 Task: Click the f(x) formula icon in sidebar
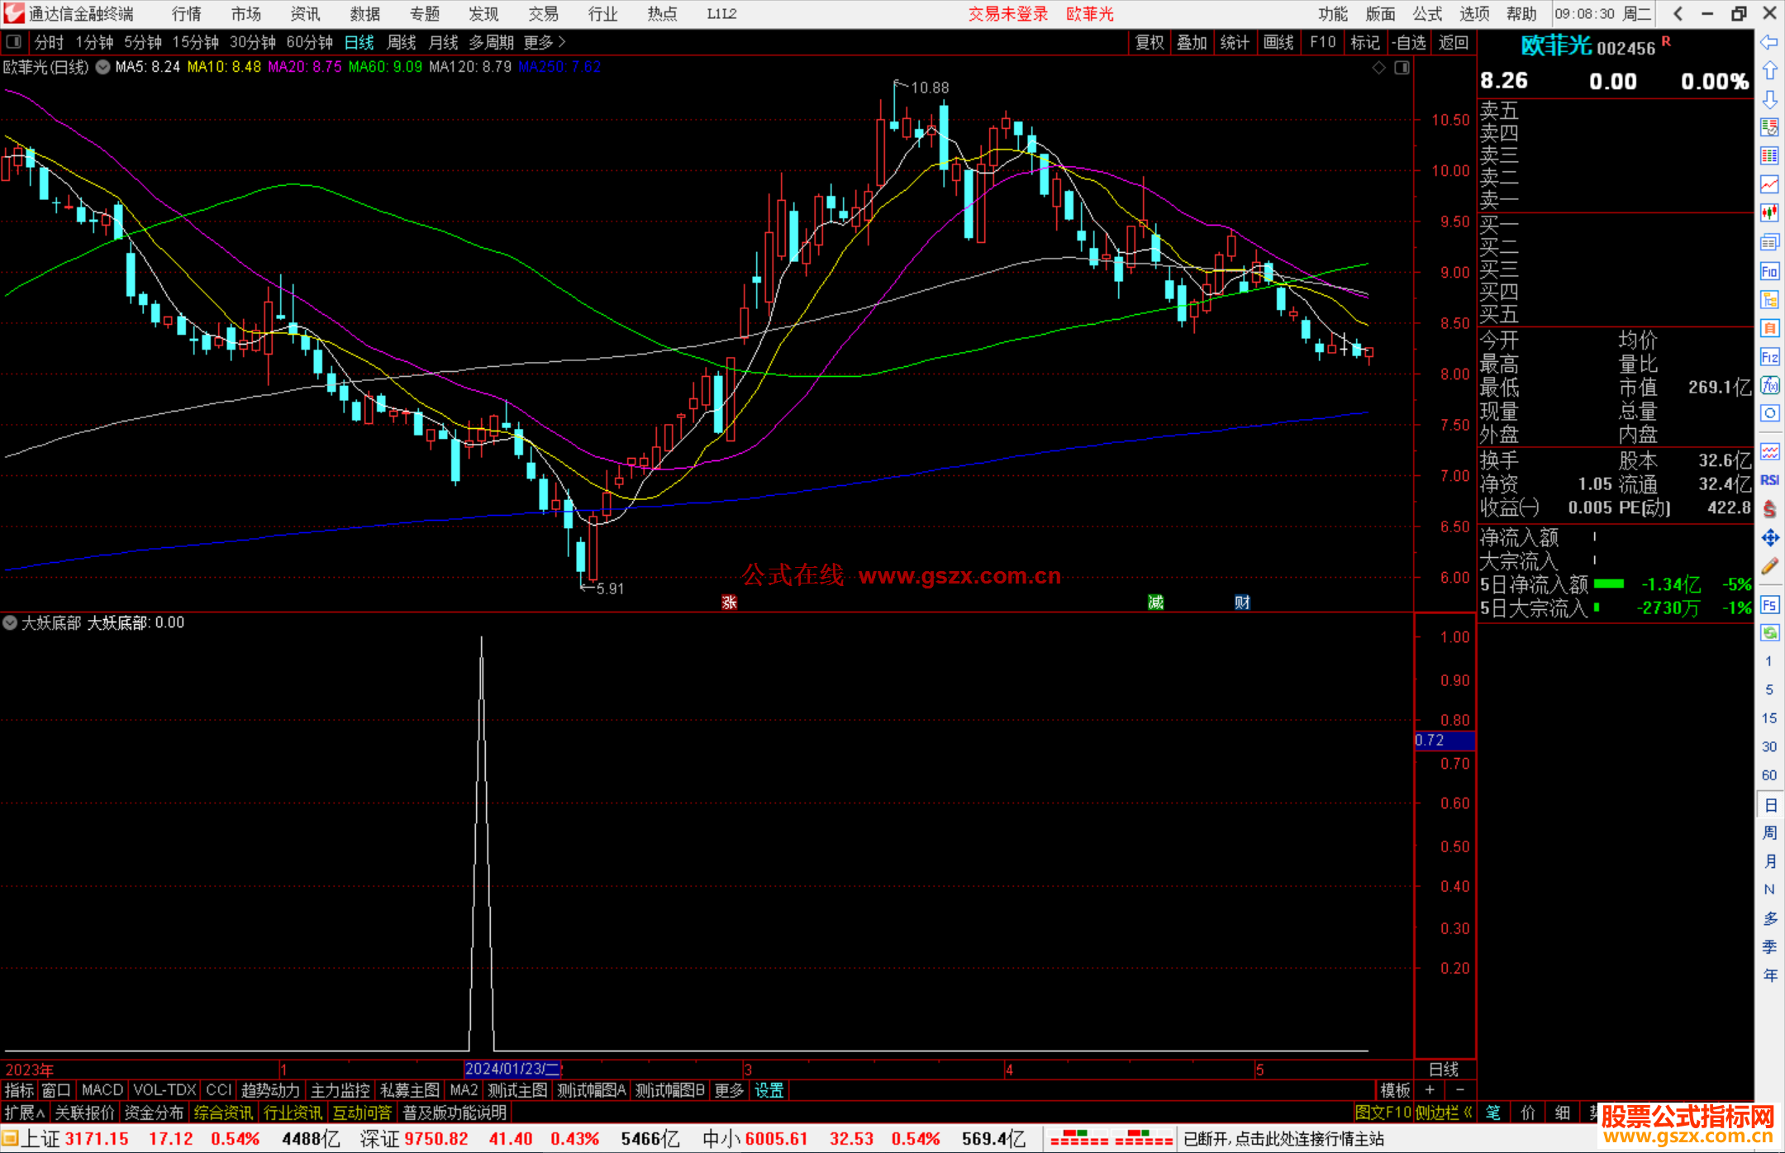tap(1769, 385)
